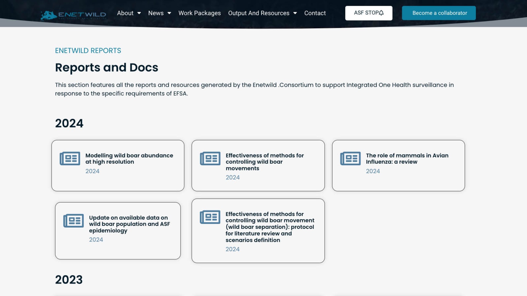Click the 2023 section heading
The image size is (527, 296).
(69, 280)
